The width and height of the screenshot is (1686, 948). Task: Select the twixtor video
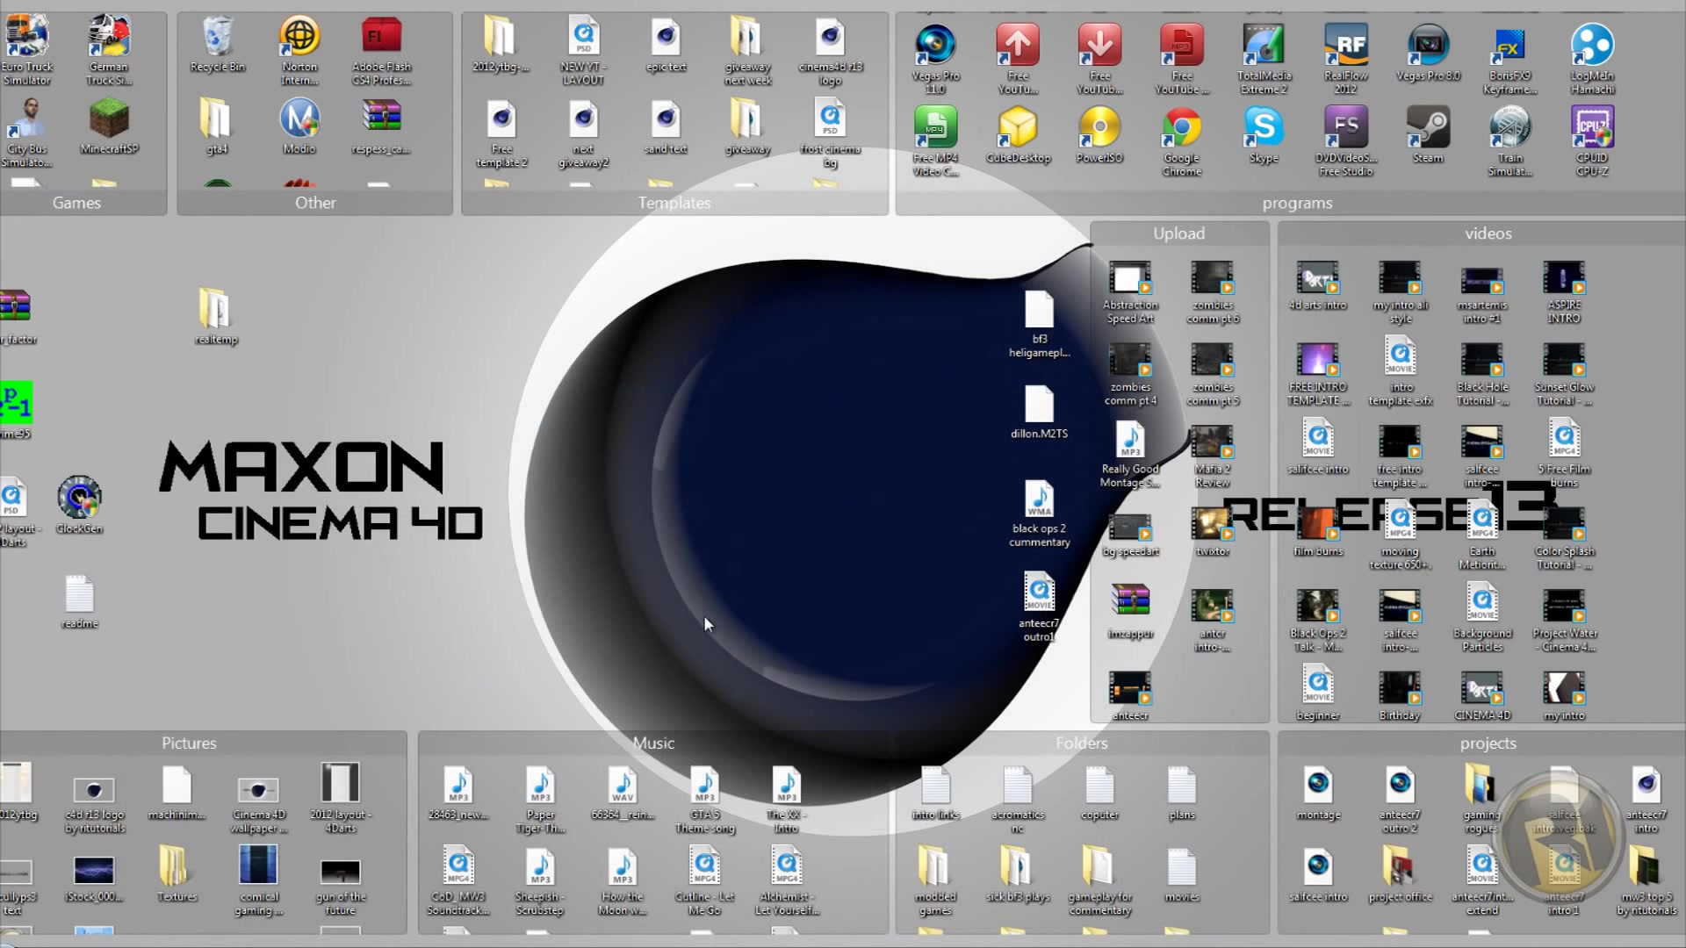[1212, 532]
